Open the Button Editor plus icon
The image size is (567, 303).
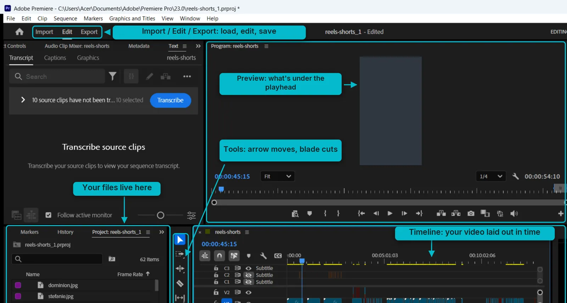click(x=561, y=213)
